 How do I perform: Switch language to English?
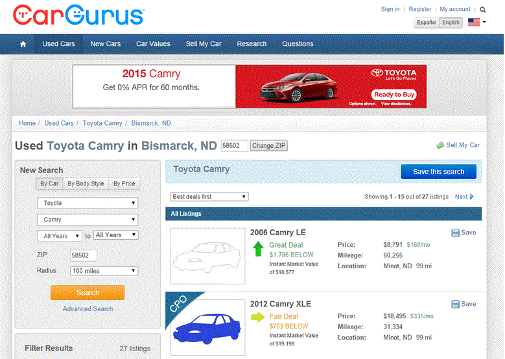click(x=451, y=23)
